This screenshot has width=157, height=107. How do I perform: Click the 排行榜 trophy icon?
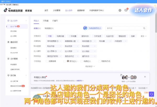(x=8, y=75)
